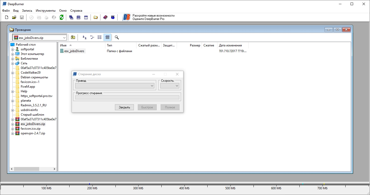Image resolution: width=370 pixels, height=195 pixels.
Task: Expand the softportal tree node
Action: [12, 50]
